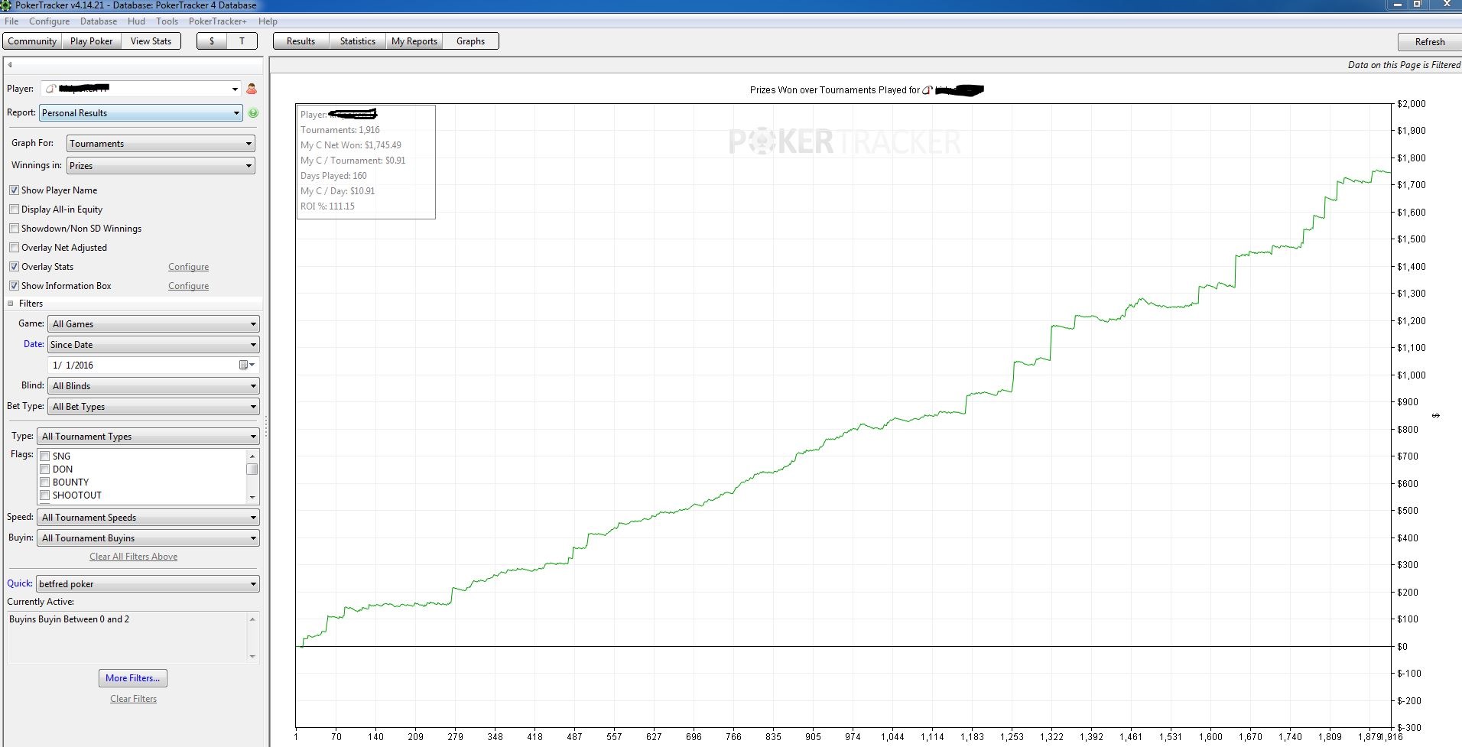
Task: Uncheck Show Information Box
Action: [x=14, y=286]
